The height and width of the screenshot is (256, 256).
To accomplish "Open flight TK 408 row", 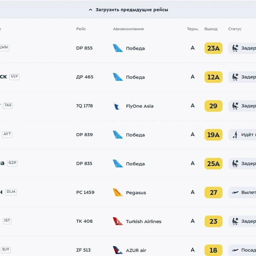I will [128, 221].
